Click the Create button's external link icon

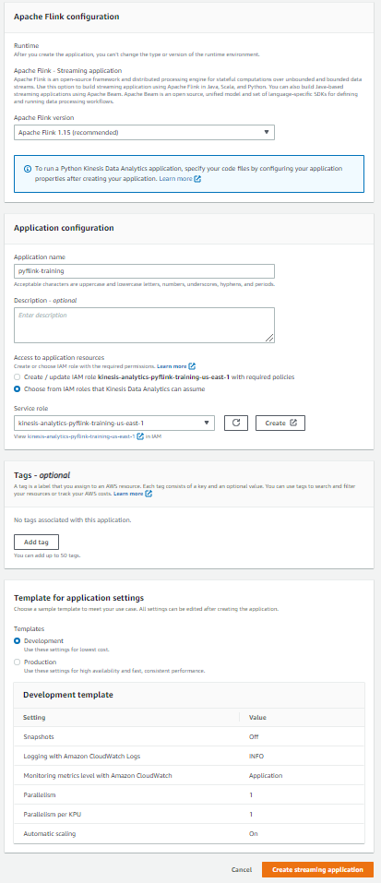click(x=293, y=423)
